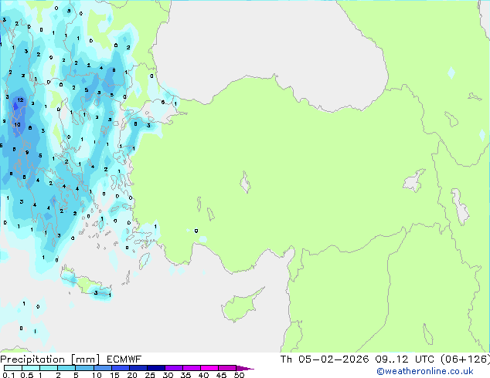The width and height of the screenshot is (490, 378).
Task: Click the 15 mm legend color swatch
Action: [121, 368]
